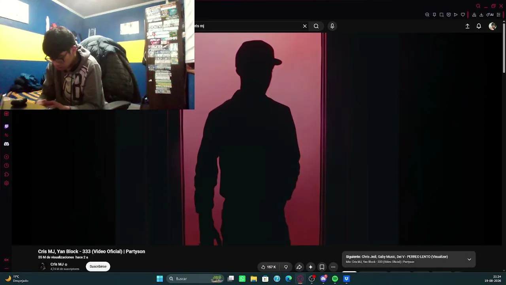Open the Cris MJ channel name link
Image resolution: width=506 pixels, height=285 pixels.
(57, 264)
